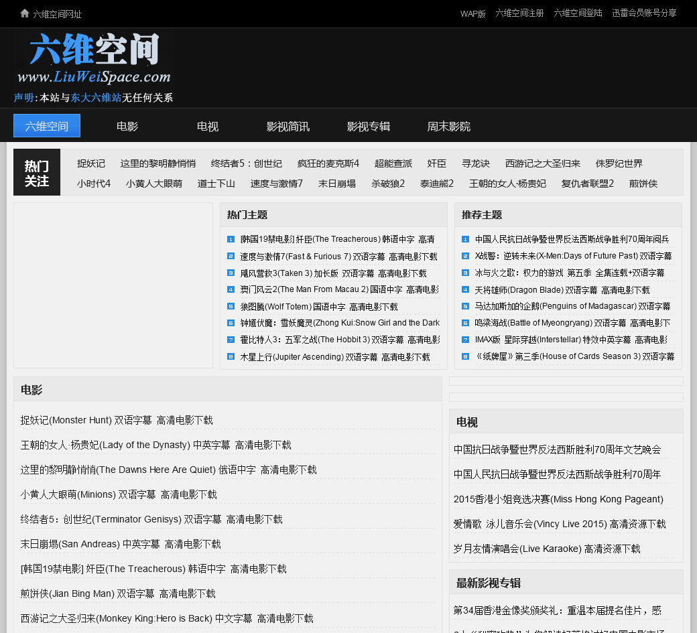This screenshot has width=697, height=633.
Task: Click number 4 badge in 推荐主题 list
Action: (x=465, y=290)
